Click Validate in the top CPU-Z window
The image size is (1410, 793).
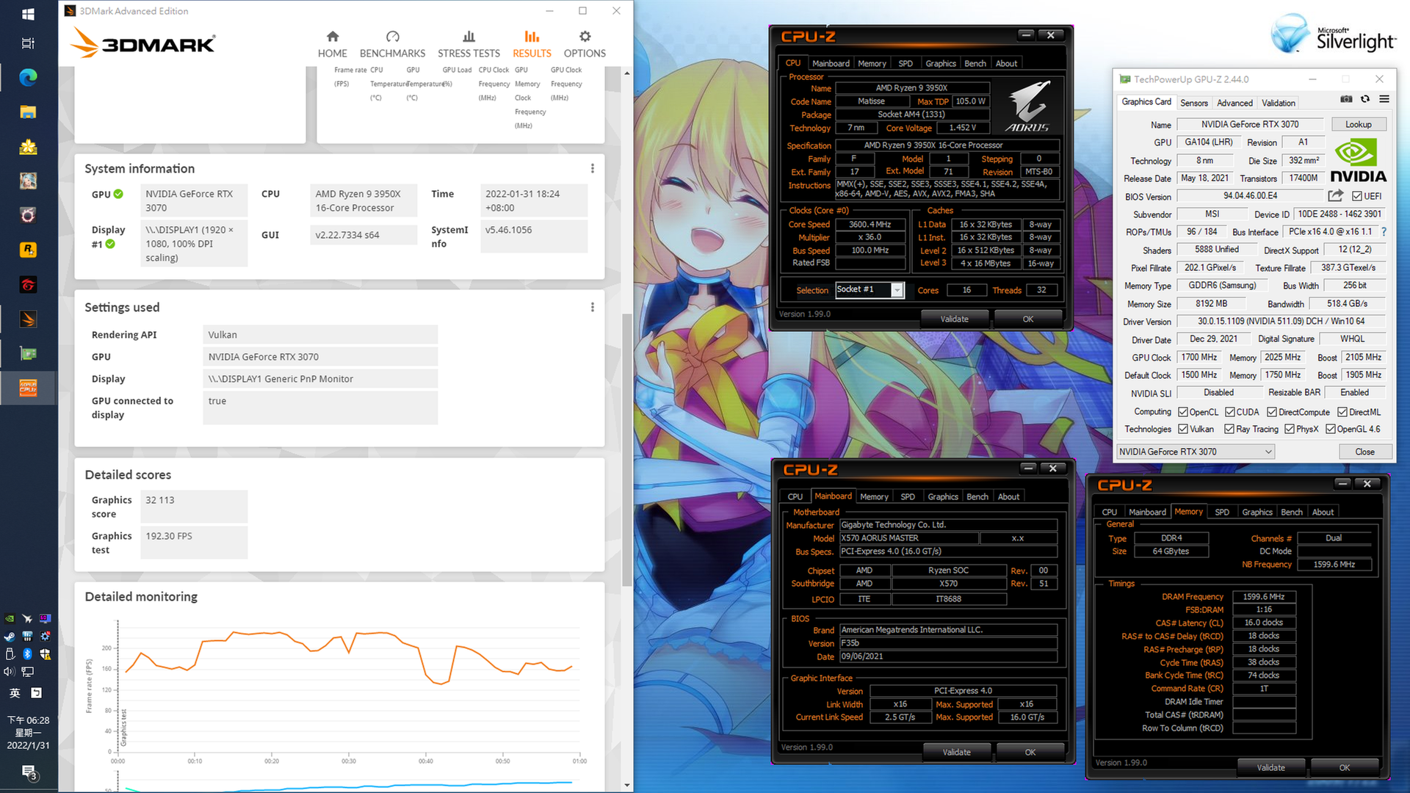click(955, 319)
